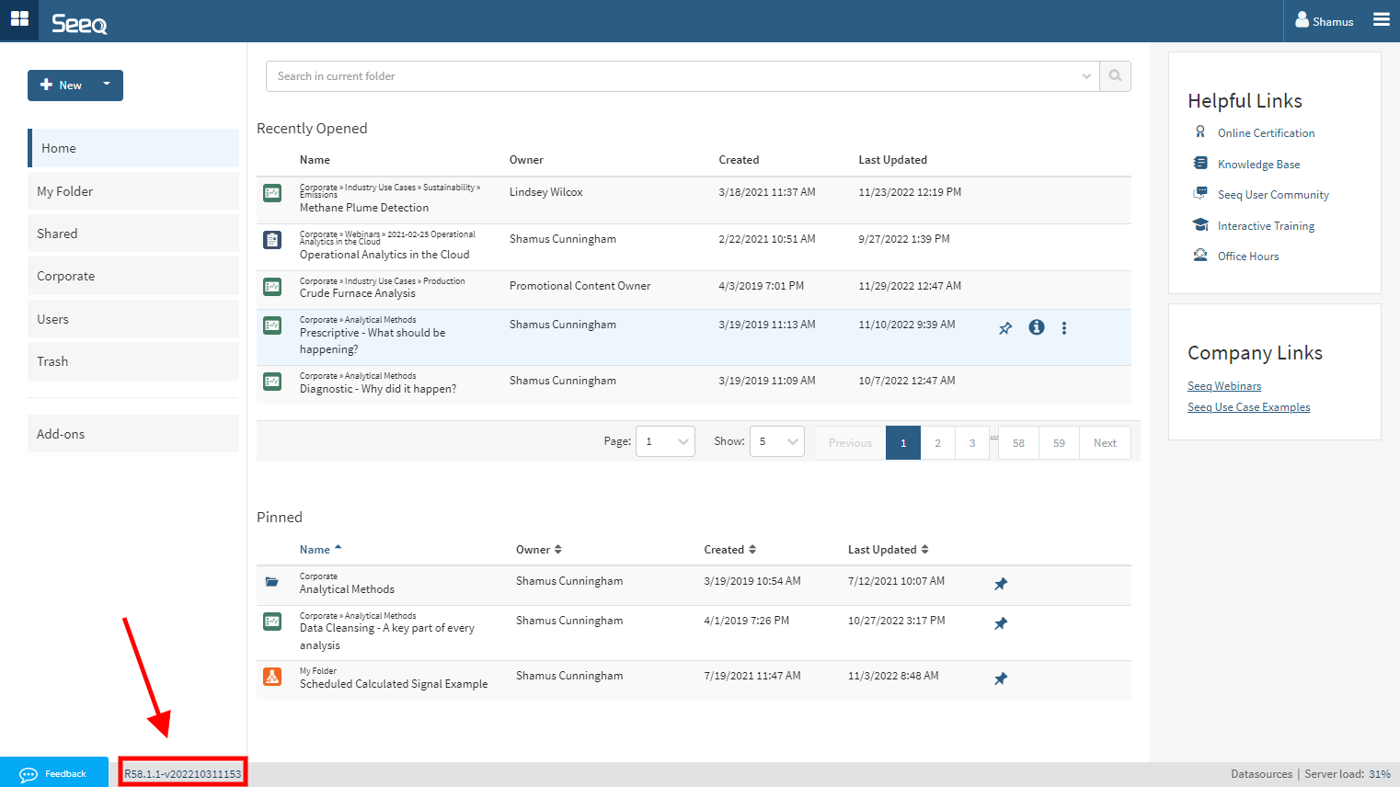Open the Show items count dropdown
This screenshot has height=787, width=1400.
pos(776,442)
